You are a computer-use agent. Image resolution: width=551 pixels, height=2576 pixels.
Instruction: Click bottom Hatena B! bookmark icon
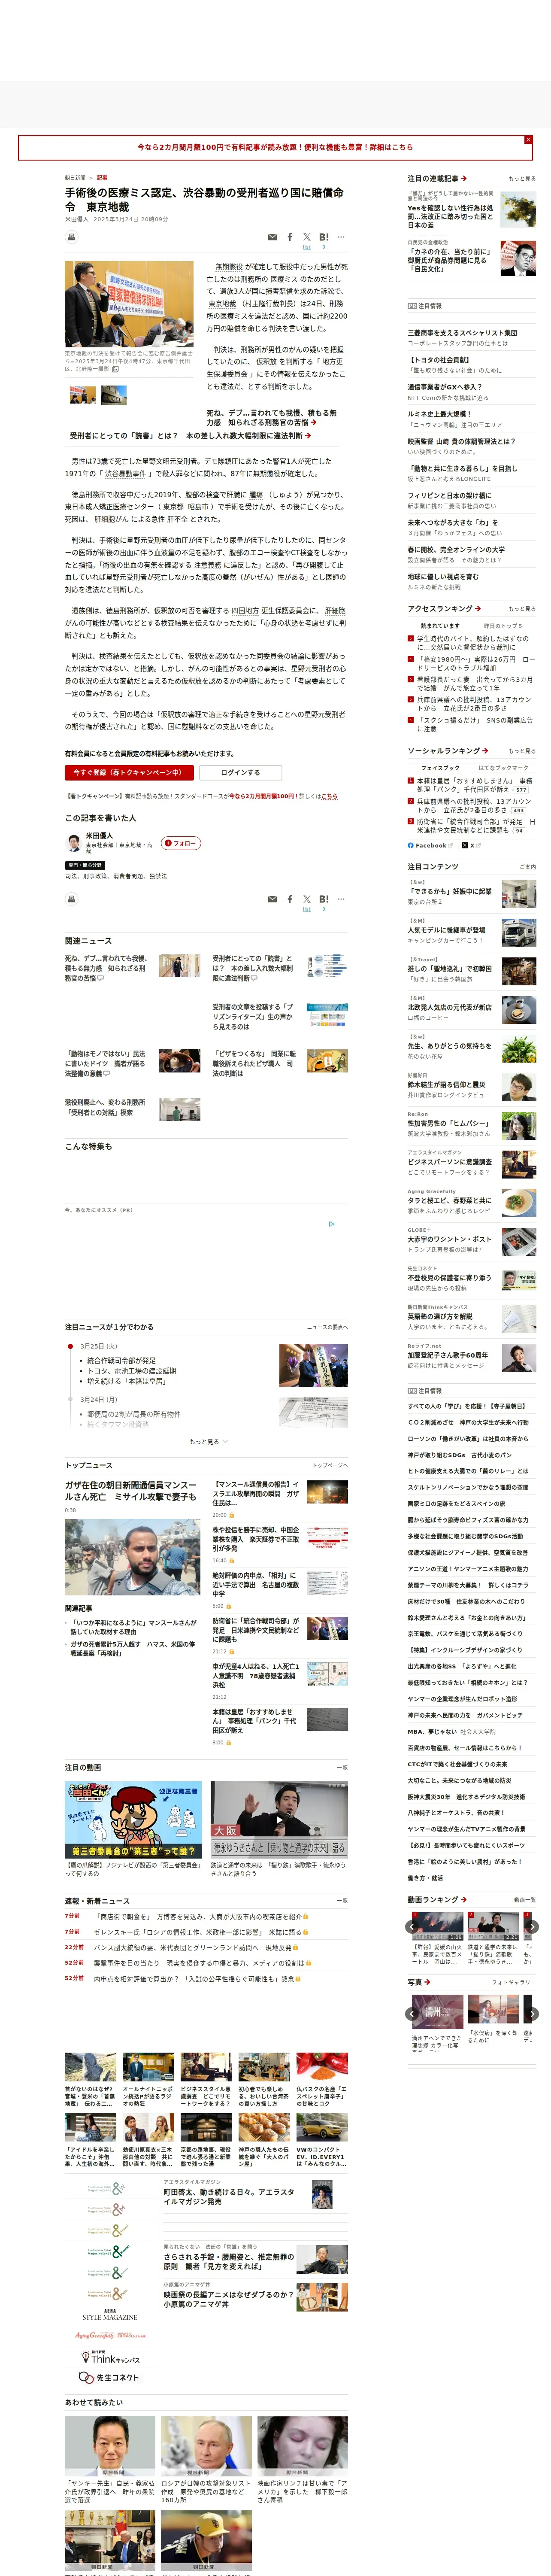point(324,899)
